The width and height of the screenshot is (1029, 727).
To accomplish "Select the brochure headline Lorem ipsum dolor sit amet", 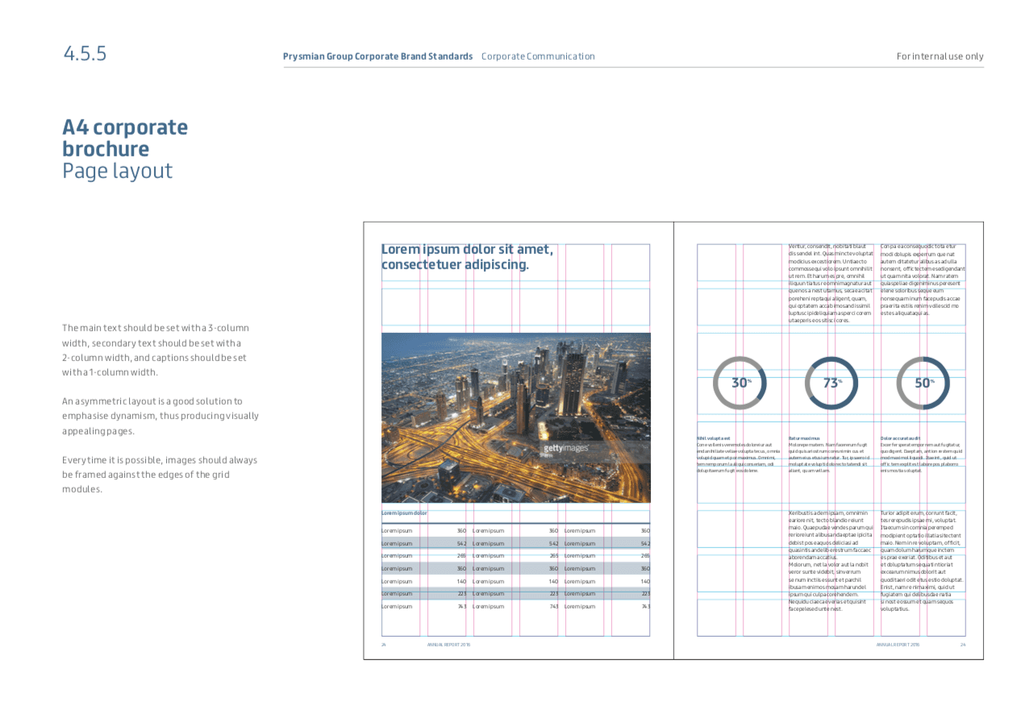I will 467,257.
